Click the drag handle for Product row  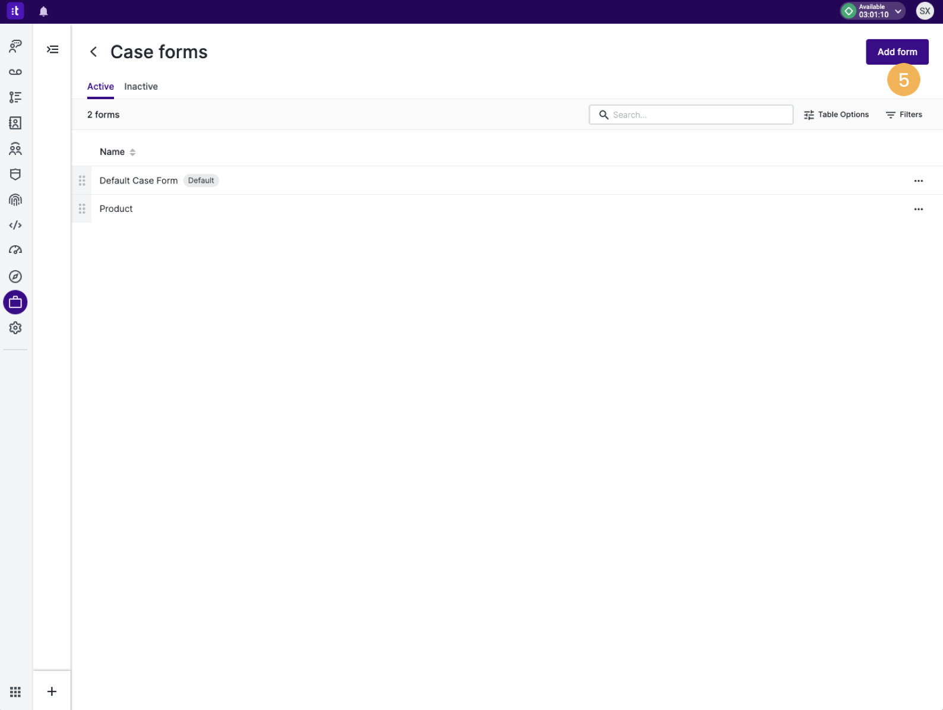[x=82, y=209]
